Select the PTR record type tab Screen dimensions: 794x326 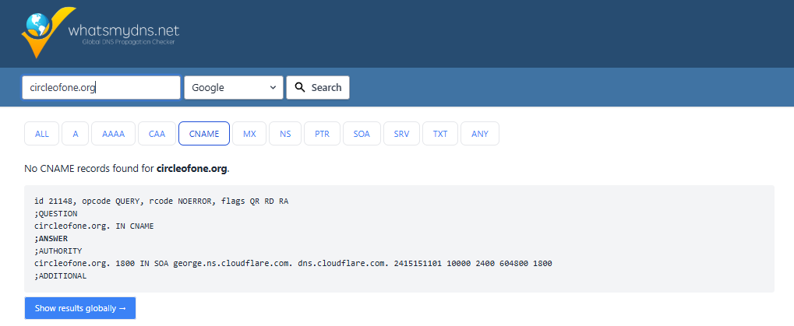322,134
